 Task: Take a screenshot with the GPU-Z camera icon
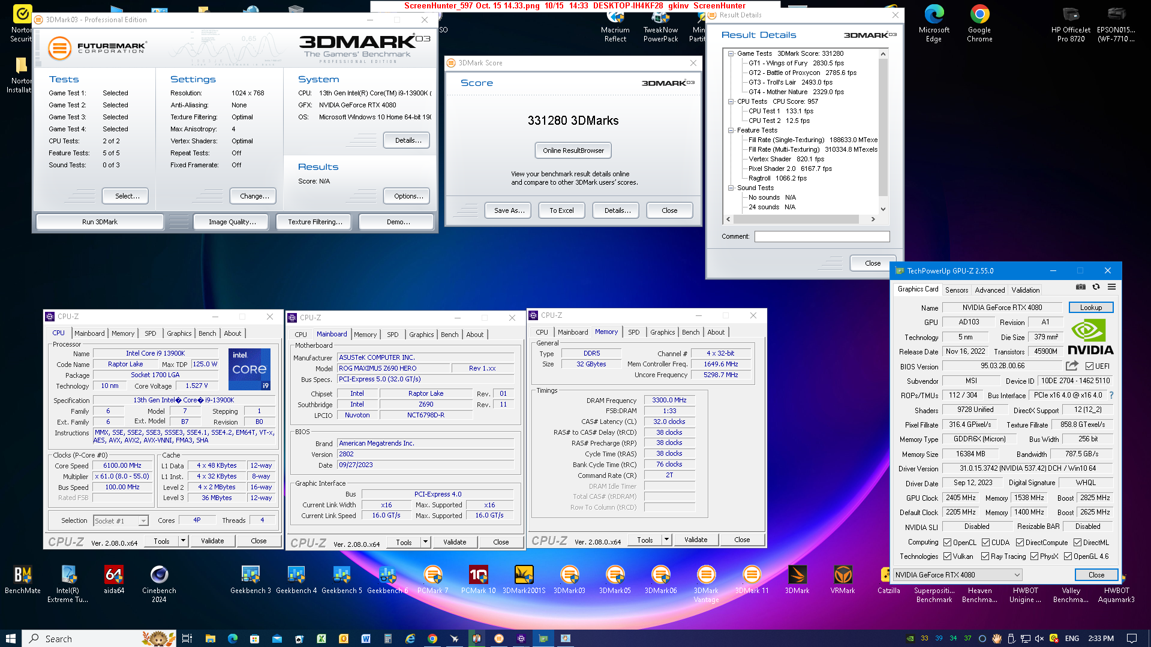point(1080,287)
